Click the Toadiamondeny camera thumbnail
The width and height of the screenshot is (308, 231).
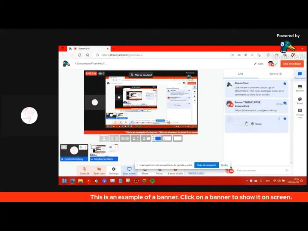point(74,152)
